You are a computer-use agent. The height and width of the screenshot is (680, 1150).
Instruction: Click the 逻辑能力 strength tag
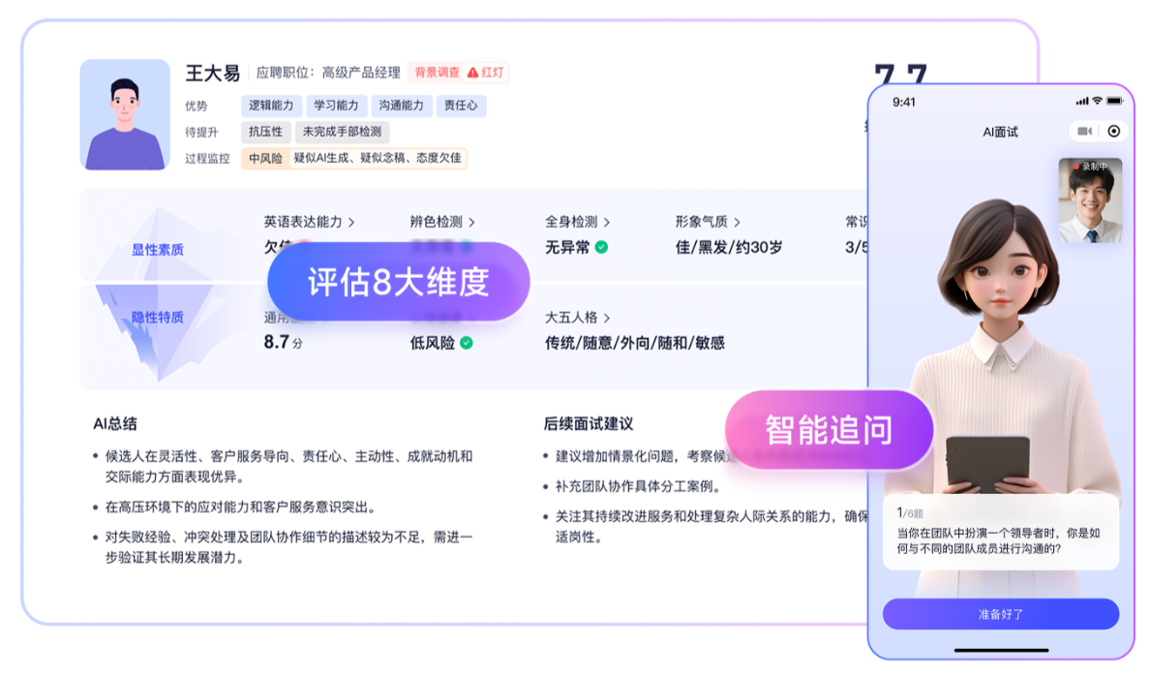(x=271, y=106)
